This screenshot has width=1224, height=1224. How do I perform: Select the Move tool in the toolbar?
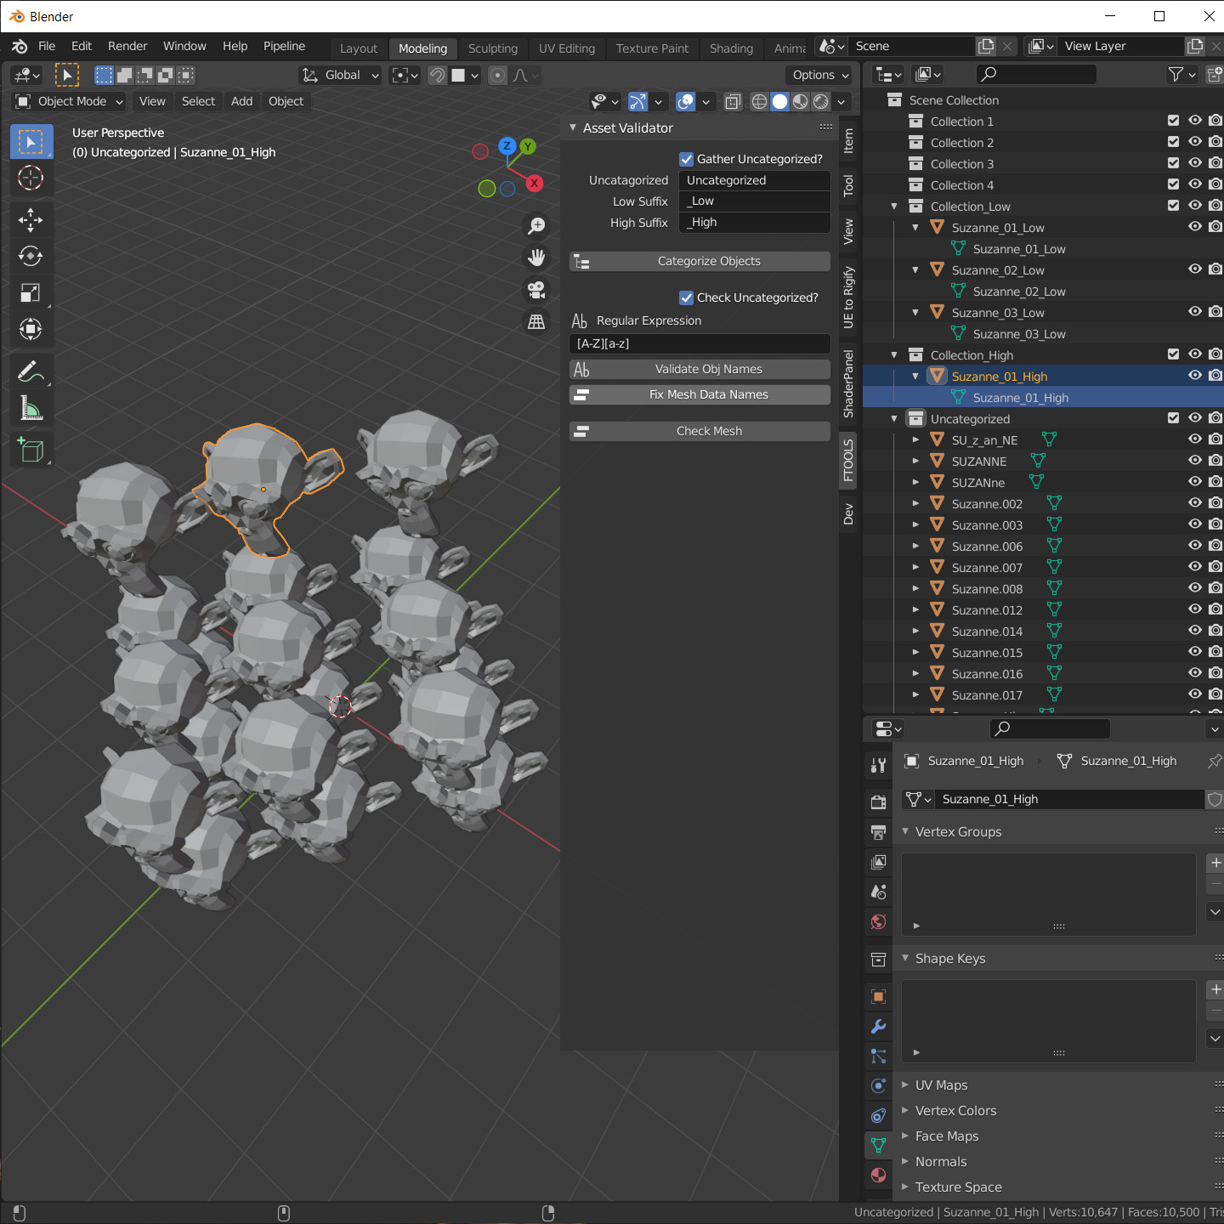coord(31,220)
